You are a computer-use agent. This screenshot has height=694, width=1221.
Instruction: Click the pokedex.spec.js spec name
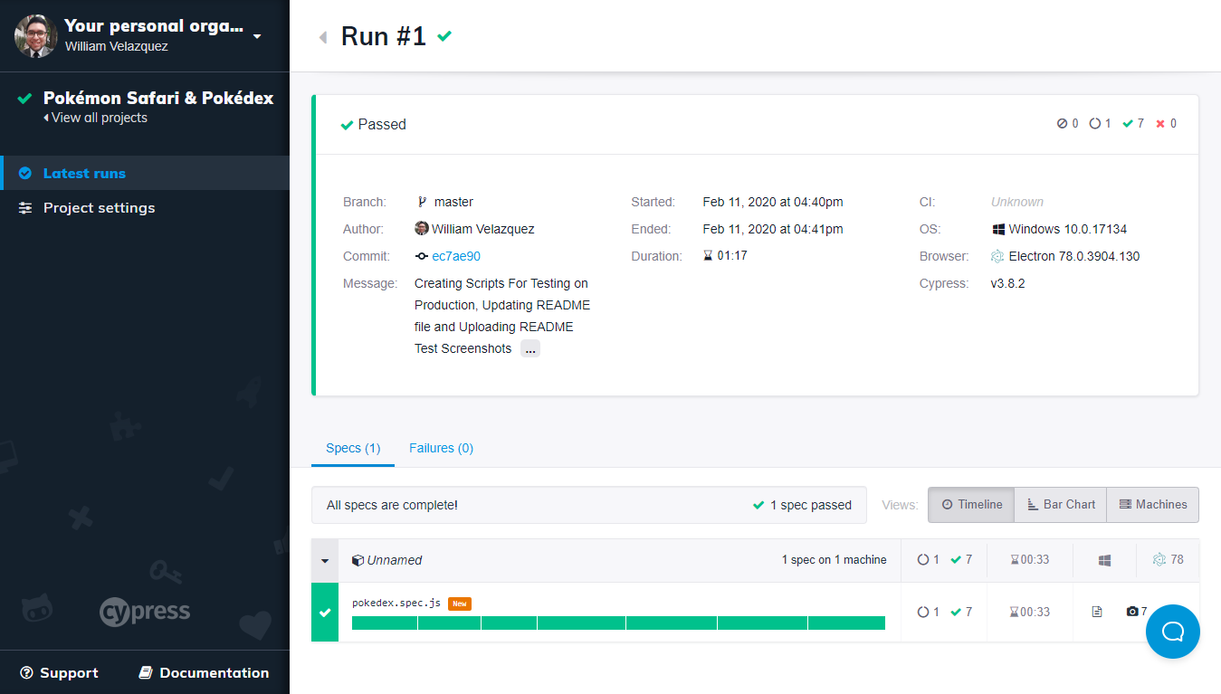click(396, 603)
